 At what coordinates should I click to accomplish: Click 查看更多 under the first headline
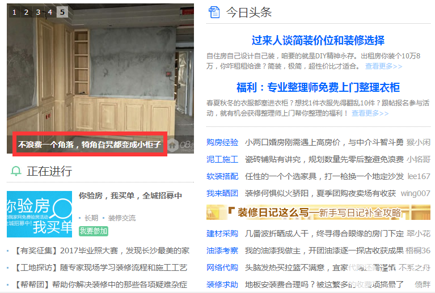point(383,66)
